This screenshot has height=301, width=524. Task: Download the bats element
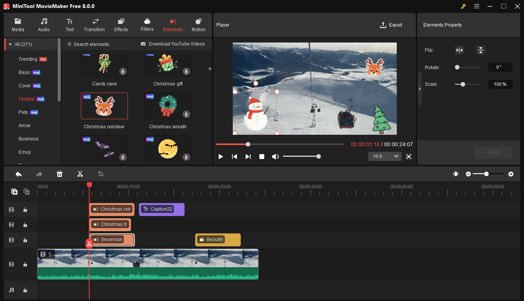point(123,157)
